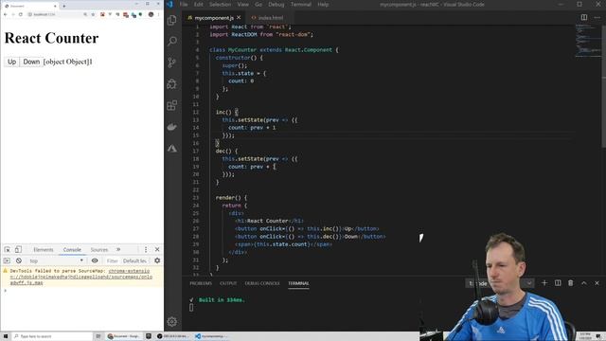Open the File menu
The image size is (606, 341).
(x=184, y=4)
